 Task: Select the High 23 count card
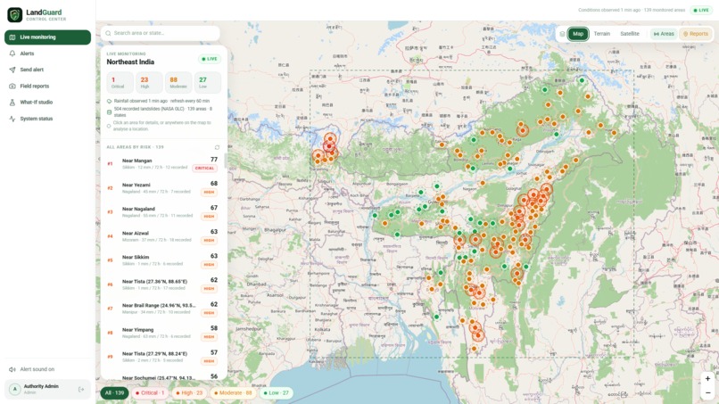[x=149, y=83]
